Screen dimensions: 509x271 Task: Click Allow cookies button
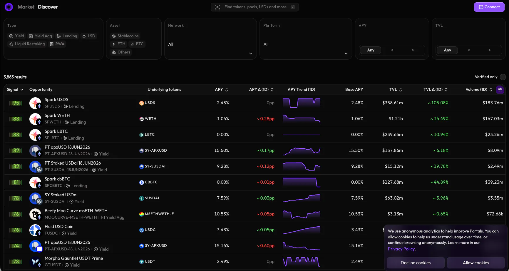coord(476,263)
